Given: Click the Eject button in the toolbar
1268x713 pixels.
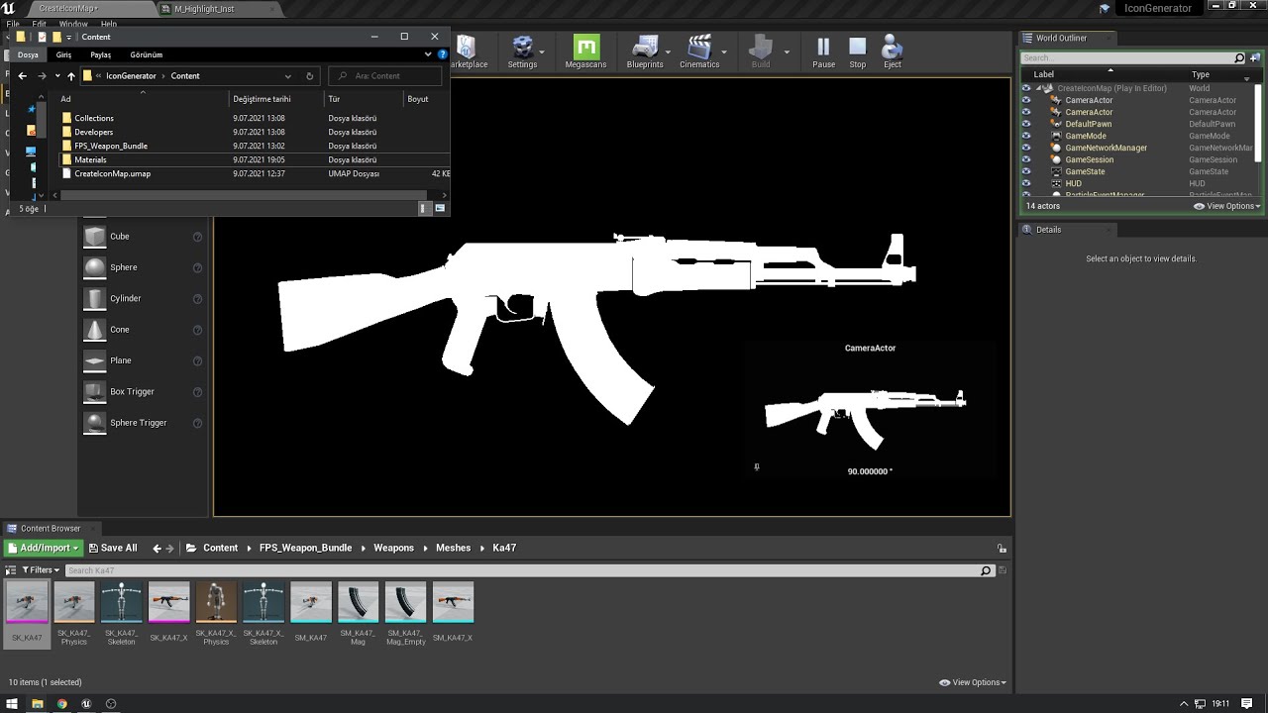Looking at the screenshot, I should (x=893, y=51).
